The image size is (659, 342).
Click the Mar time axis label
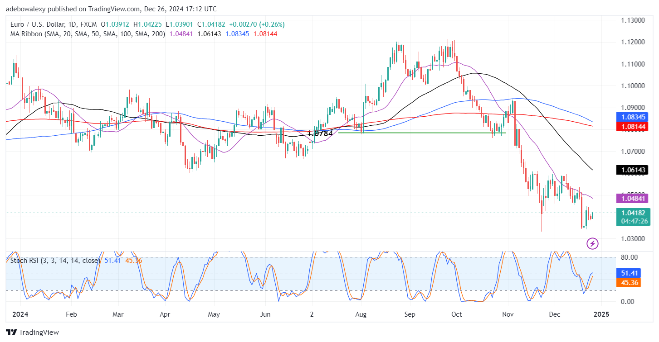pos(118,314)
